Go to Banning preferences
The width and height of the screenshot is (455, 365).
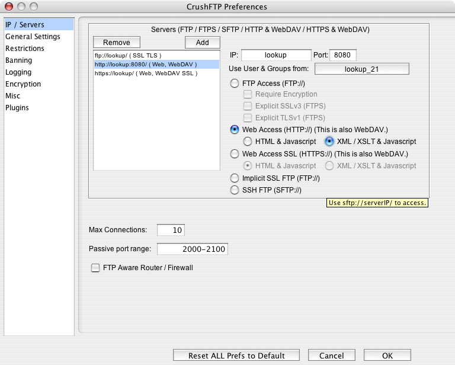pyautogui.click(x=19, y=60)
